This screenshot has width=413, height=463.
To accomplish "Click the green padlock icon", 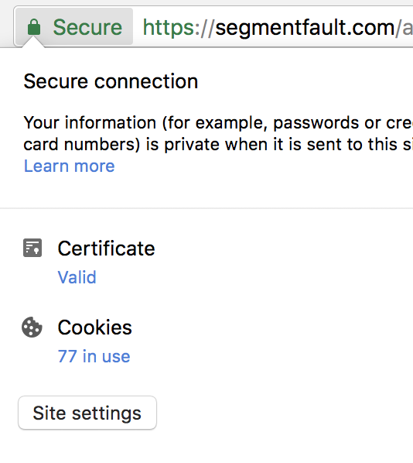I will pyautogui.click(x=34, y=27).
